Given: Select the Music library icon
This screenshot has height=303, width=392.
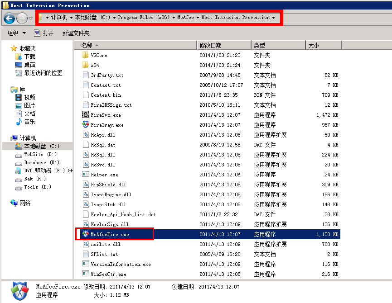Looking at the screenshot, I should coord(19,122).
